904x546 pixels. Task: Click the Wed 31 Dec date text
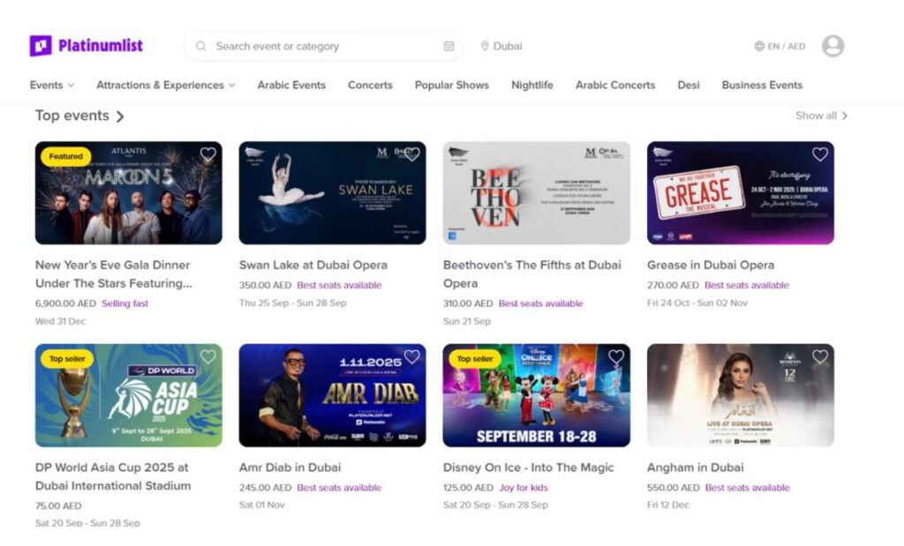60,321
